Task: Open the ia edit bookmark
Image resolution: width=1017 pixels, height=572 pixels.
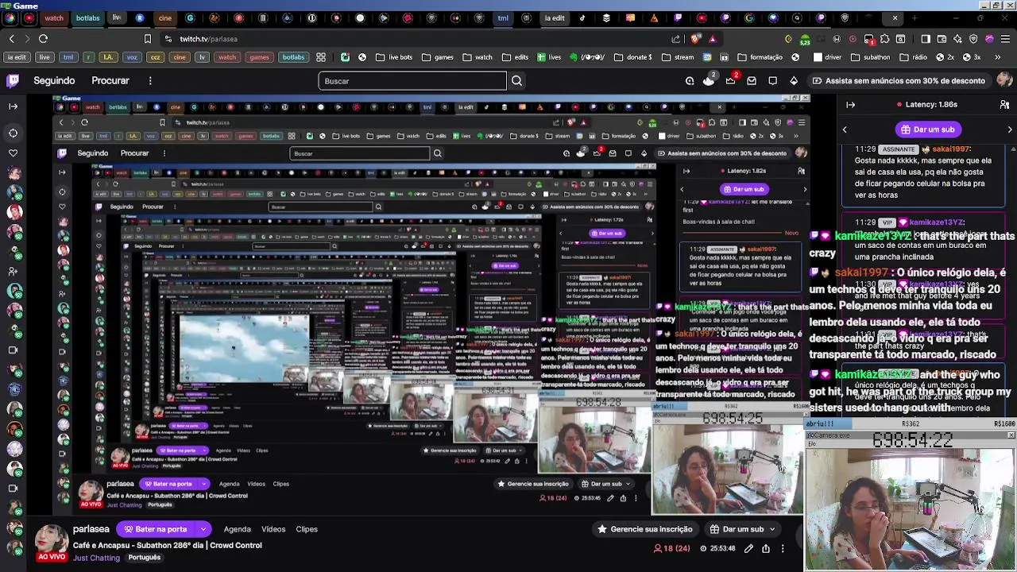Action: [17, 57]
